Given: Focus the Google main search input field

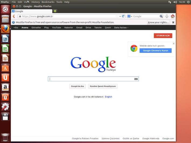Looking at the screenshot, I should [93, 79].
